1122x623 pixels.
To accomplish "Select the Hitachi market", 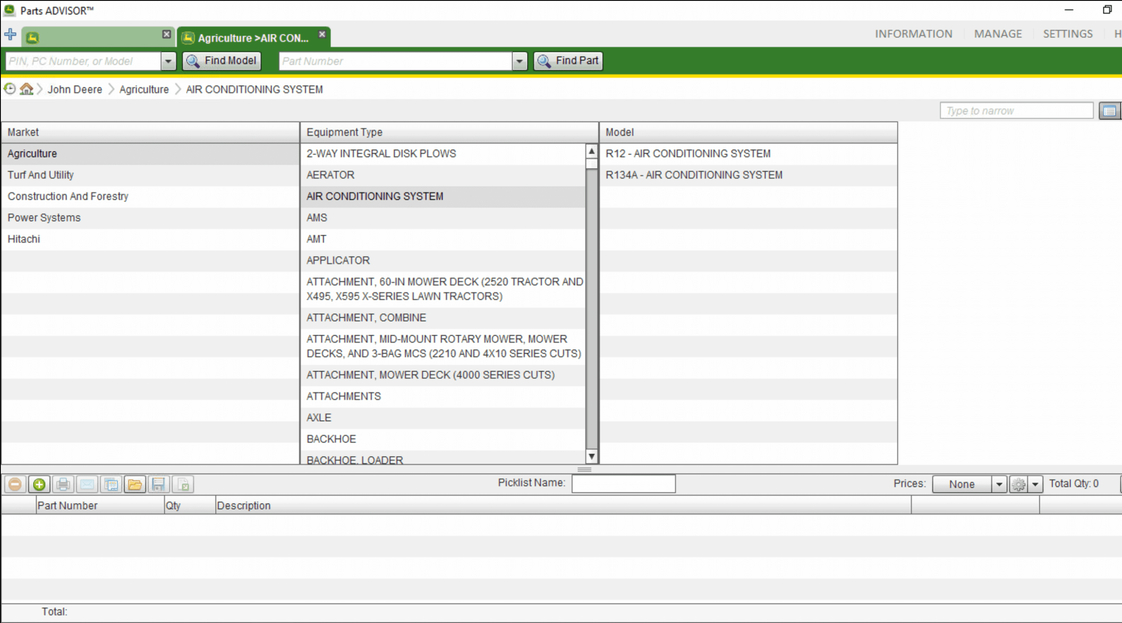I will pyautogui.click(x=150, y=239).
